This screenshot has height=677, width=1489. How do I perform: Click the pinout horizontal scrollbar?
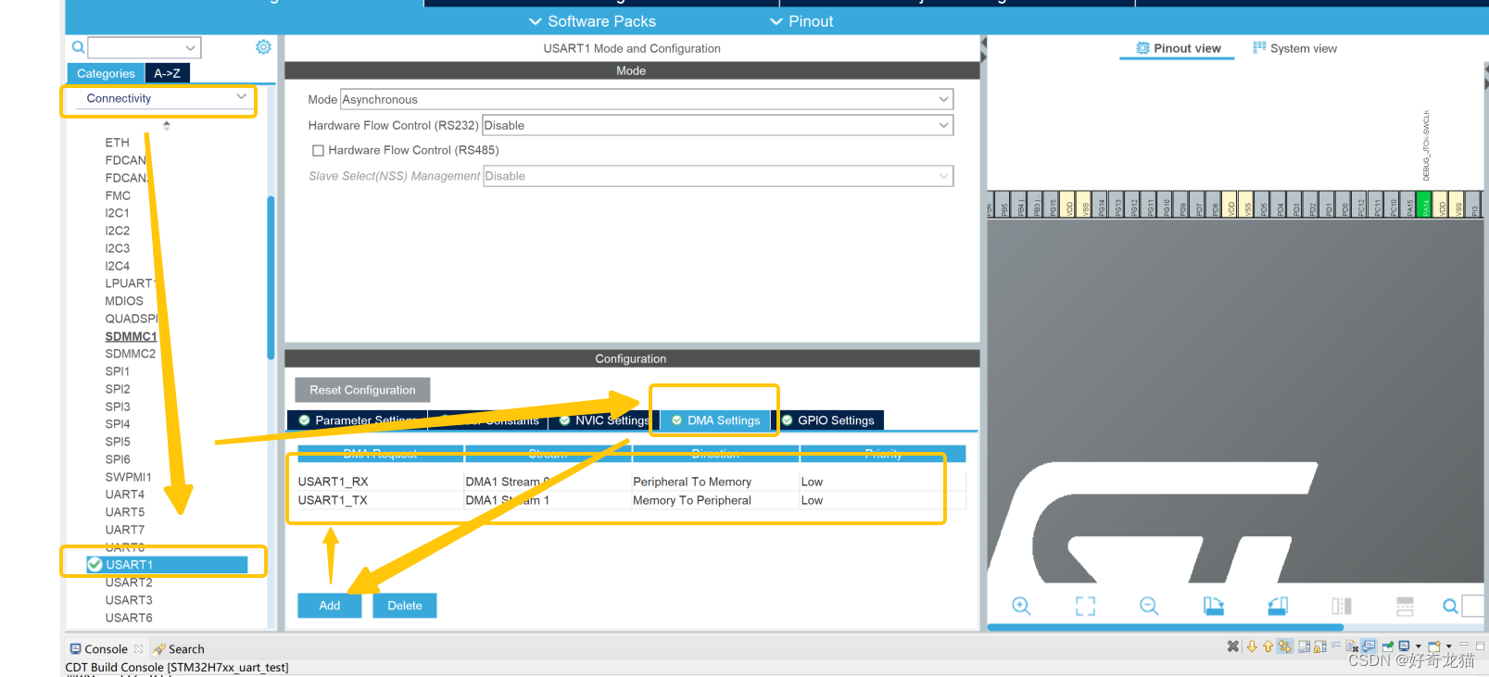coord(1165,627)
